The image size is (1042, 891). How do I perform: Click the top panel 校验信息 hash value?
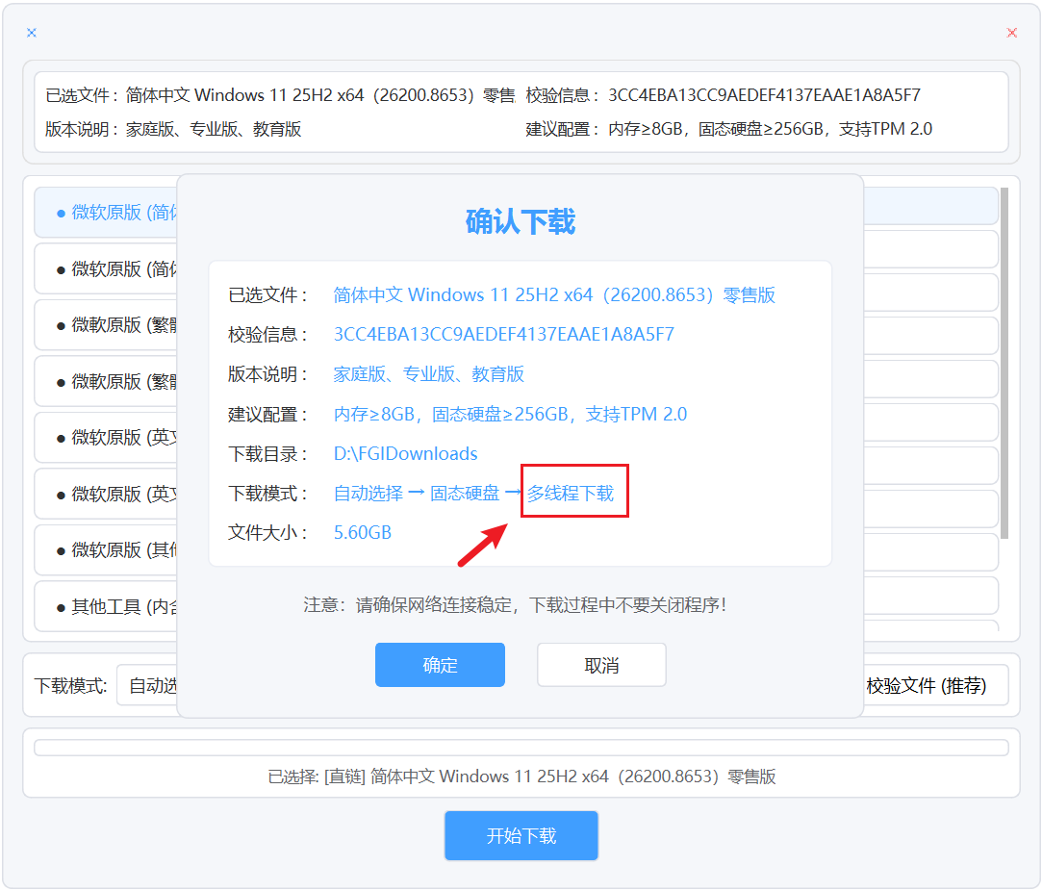point(764,95)
